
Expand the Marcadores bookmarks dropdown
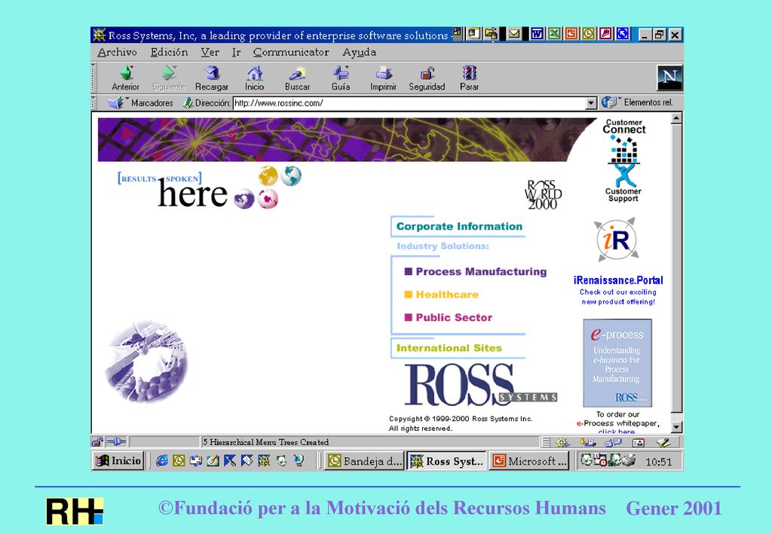[x=141, y=102]
